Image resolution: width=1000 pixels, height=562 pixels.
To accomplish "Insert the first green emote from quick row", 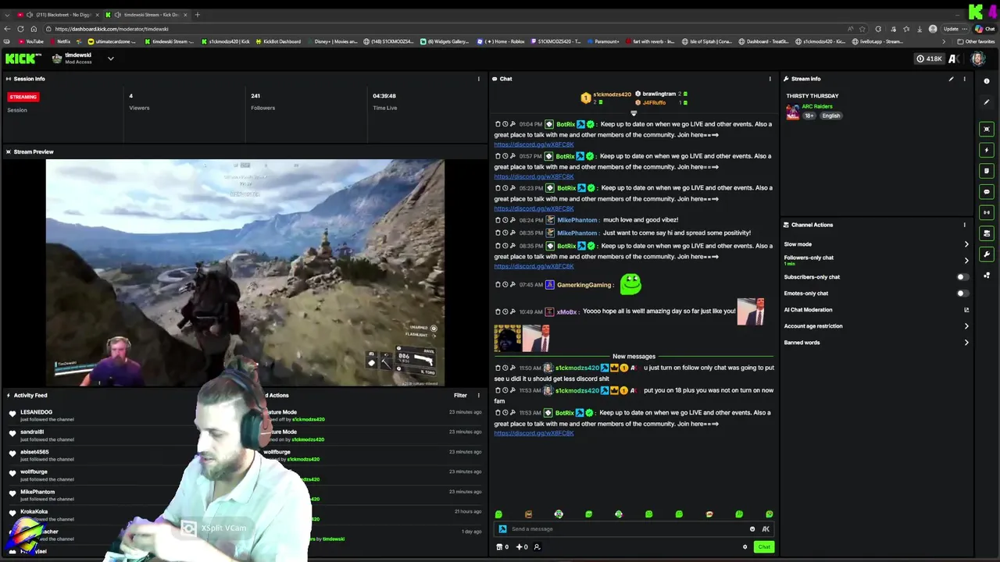I will pyautogui.click(x=498, y=514).
